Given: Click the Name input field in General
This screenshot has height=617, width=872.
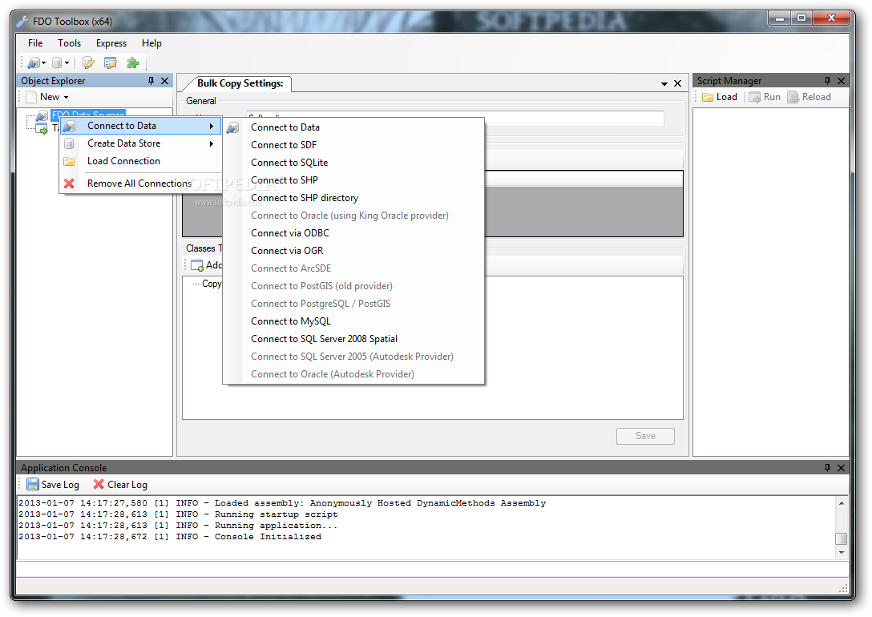Looking at the screenshot, I should (x=455, y=118).
